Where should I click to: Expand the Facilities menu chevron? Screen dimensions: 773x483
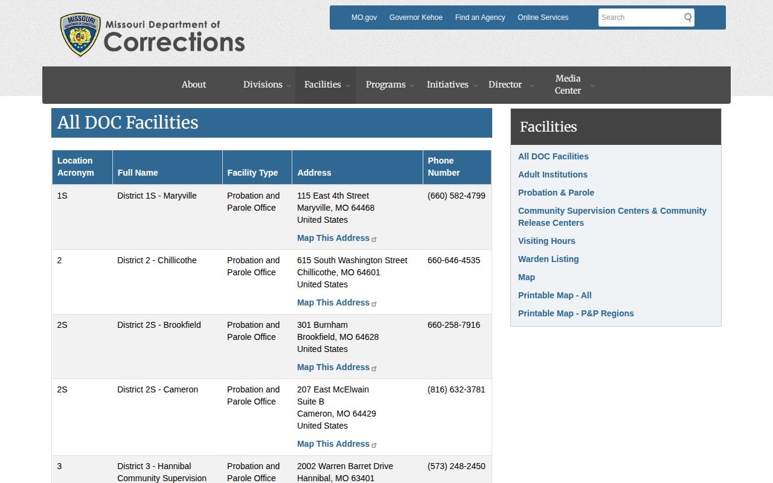[x=348, y=86]
